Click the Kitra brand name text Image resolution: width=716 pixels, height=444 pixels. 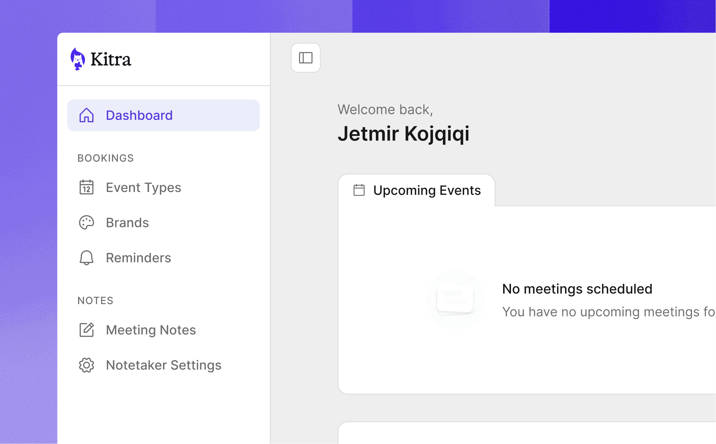(x=111, y=59)
